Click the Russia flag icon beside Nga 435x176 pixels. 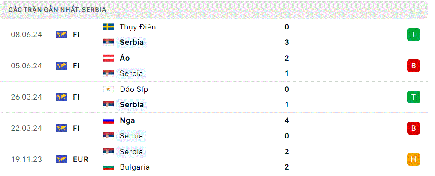coord(109,120)
